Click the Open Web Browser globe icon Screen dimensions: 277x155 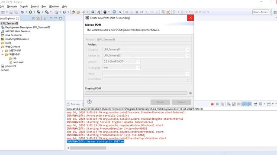pyautogui.click(x=93, y=12)
